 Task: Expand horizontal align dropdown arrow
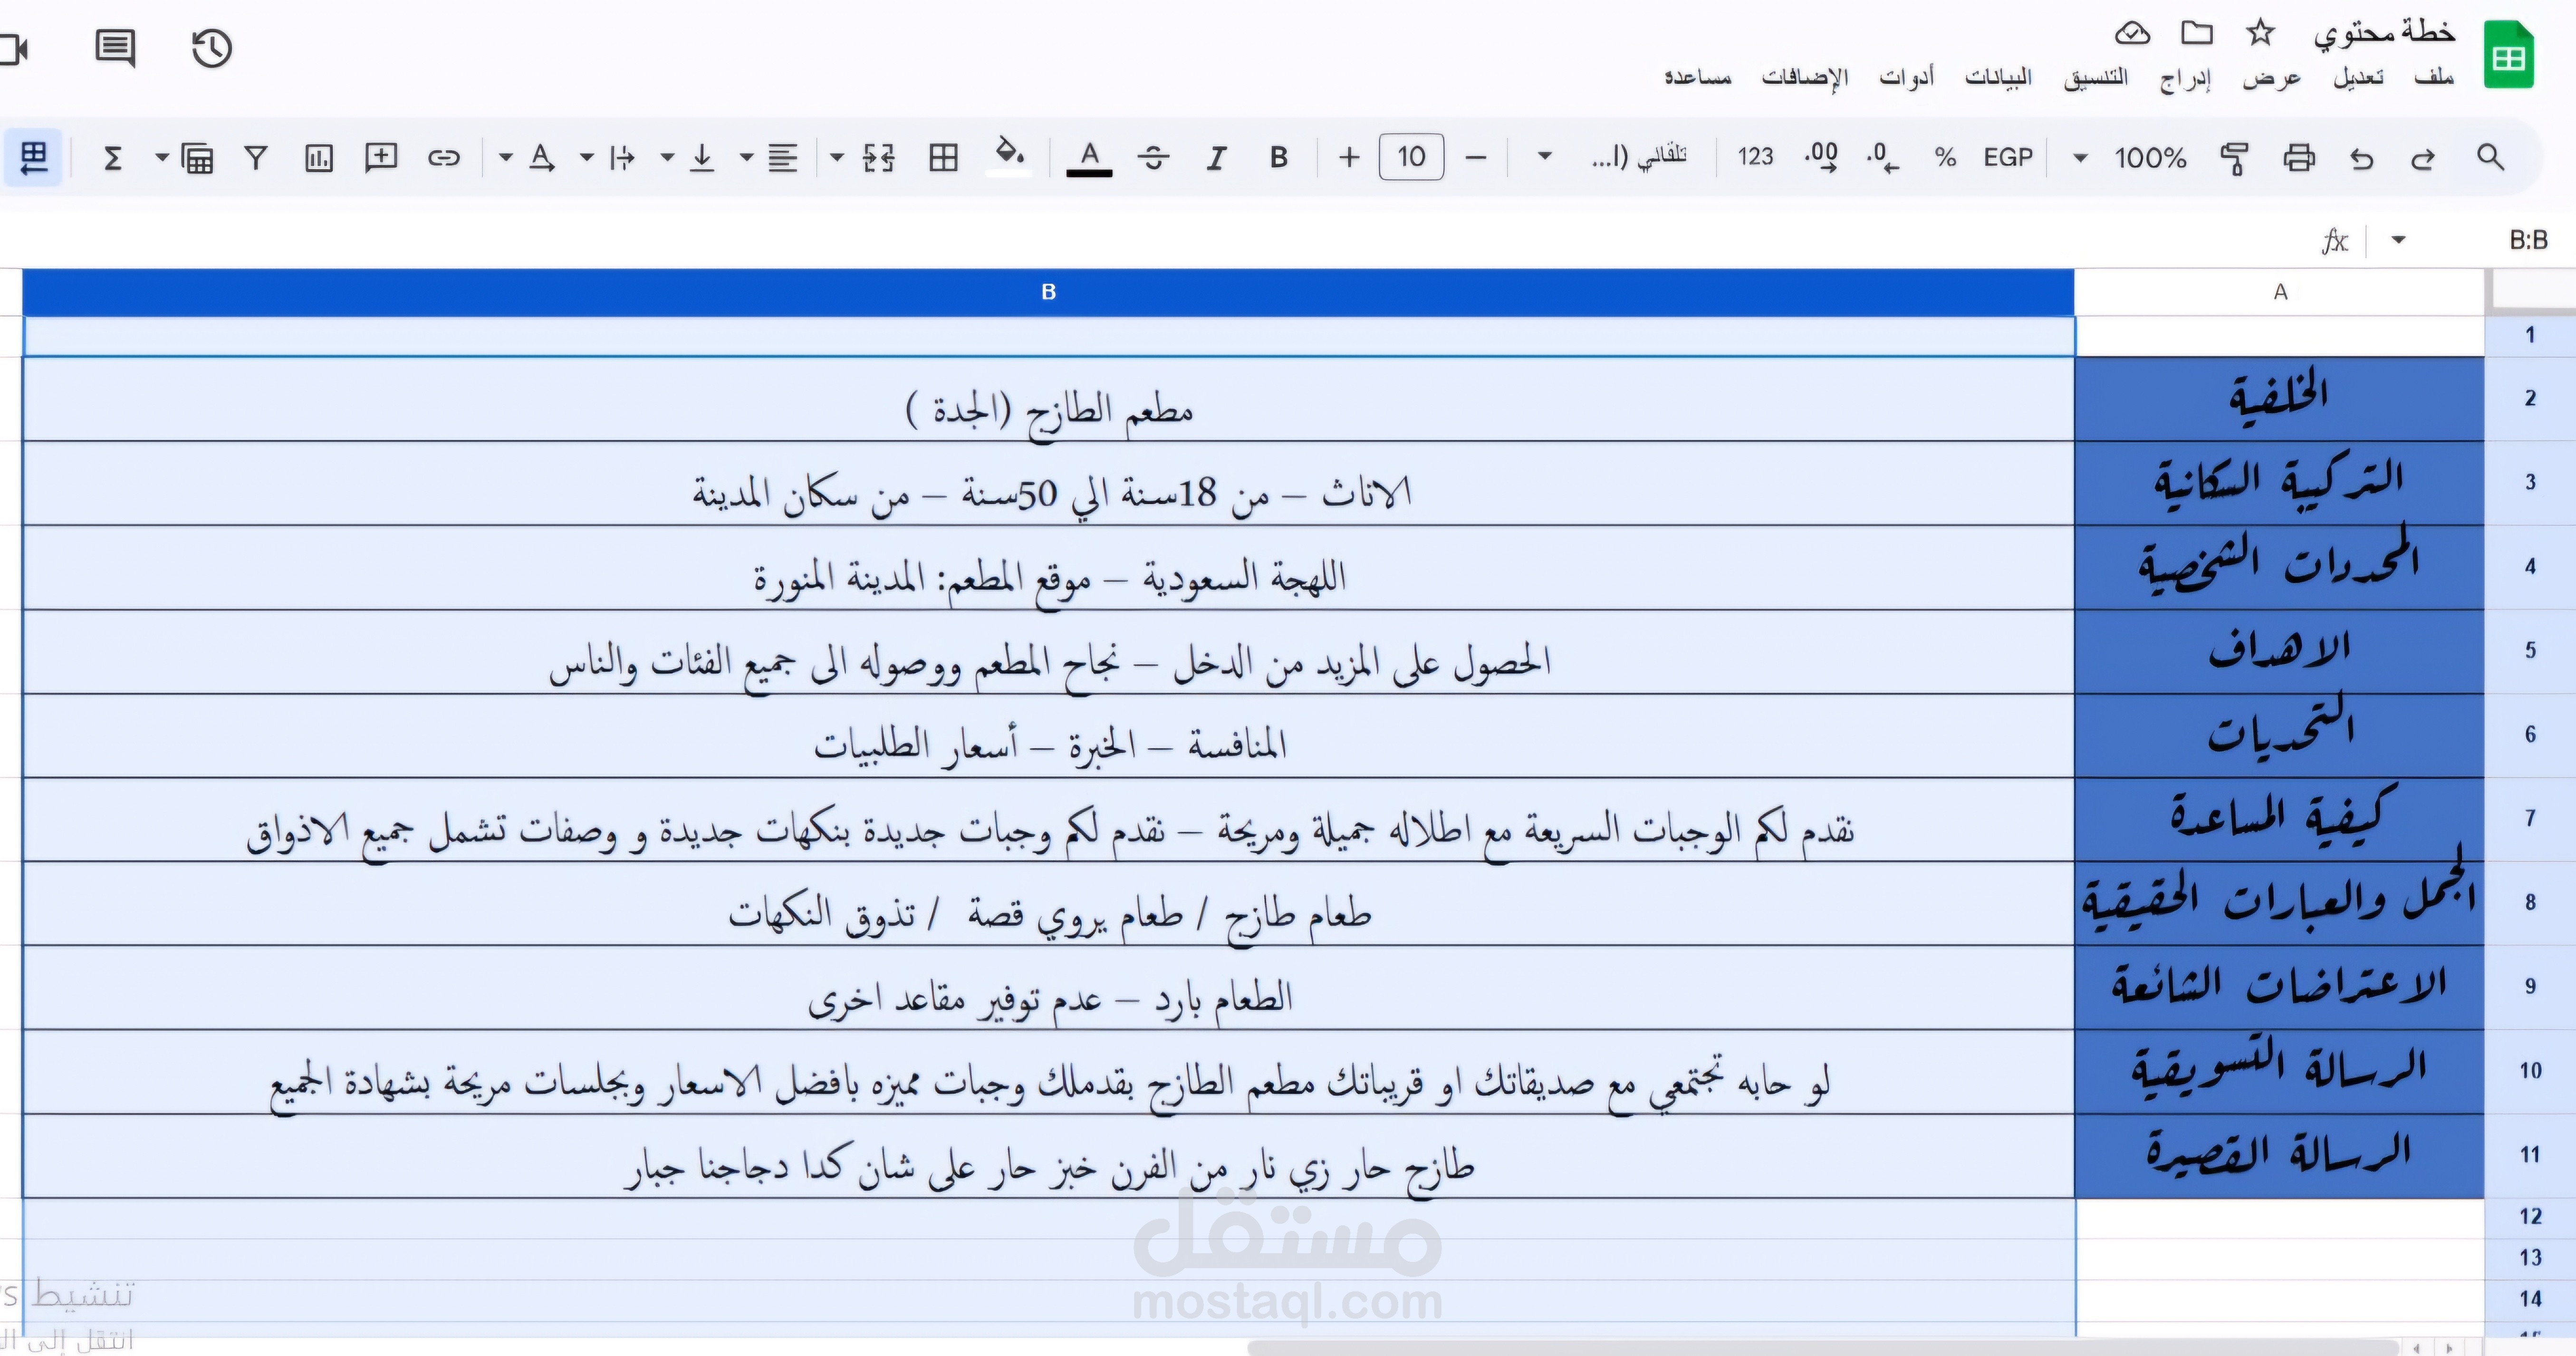click(746, 157)
